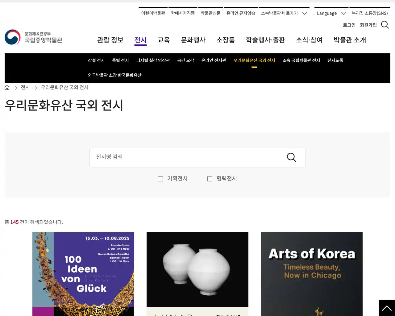This screenshot has width=395, height=316.
Task: Click the exhibition search magnifier button
Action: 291,157
